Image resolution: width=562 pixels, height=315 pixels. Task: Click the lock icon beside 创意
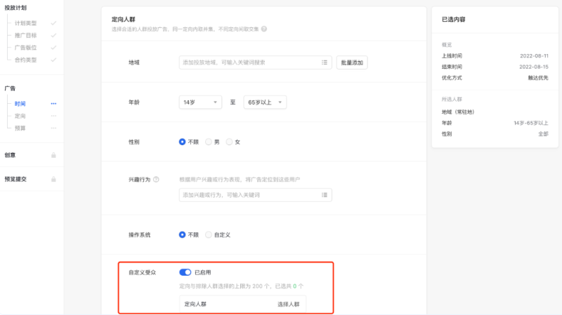[53, 155]
